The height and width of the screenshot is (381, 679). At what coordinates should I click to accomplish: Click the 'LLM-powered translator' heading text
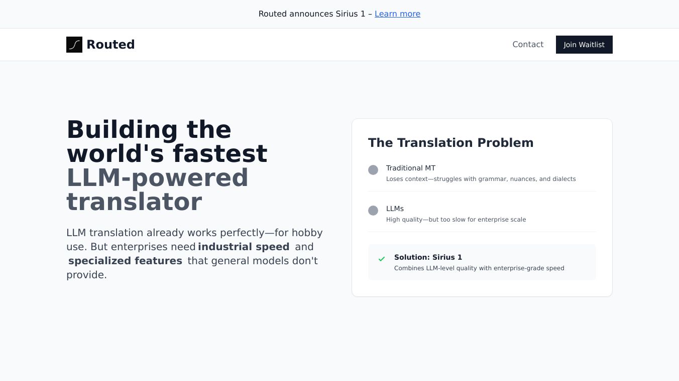157,189
